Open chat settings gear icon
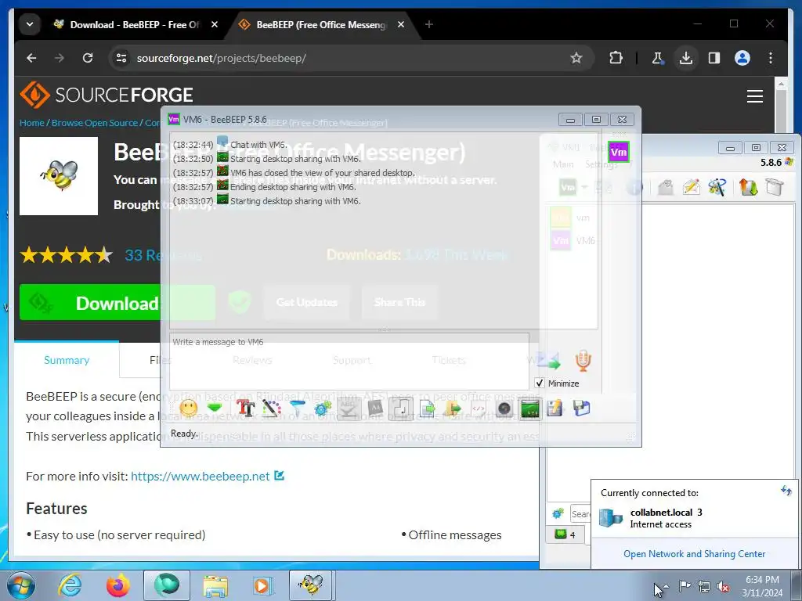Viewport: 802px width, 601px height. (x=323, y=408)
